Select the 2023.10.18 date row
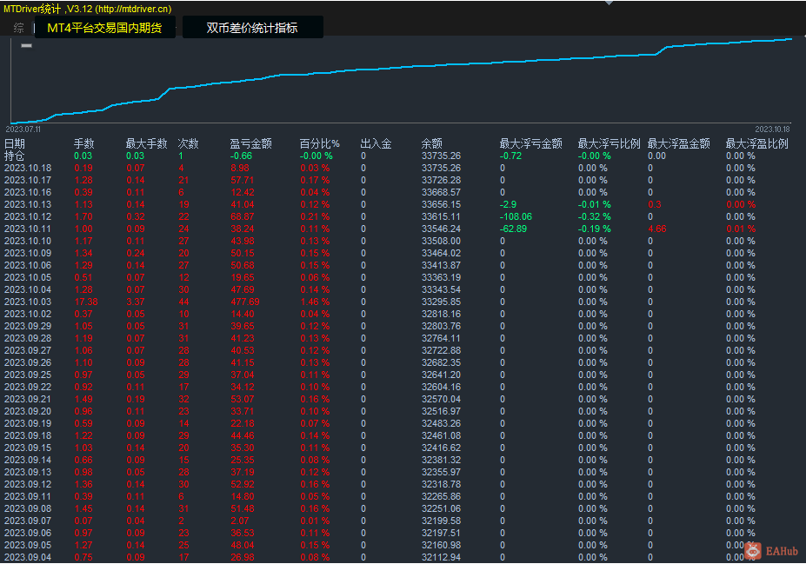 28,168
